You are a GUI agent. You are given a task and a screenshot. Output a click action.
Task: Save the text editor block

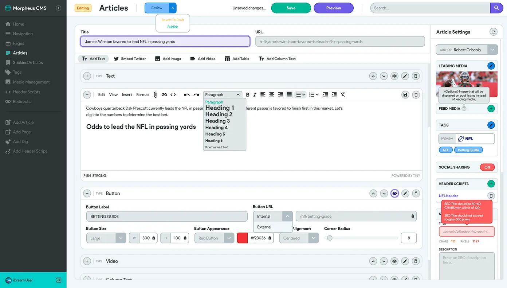(x=405, y=95)
